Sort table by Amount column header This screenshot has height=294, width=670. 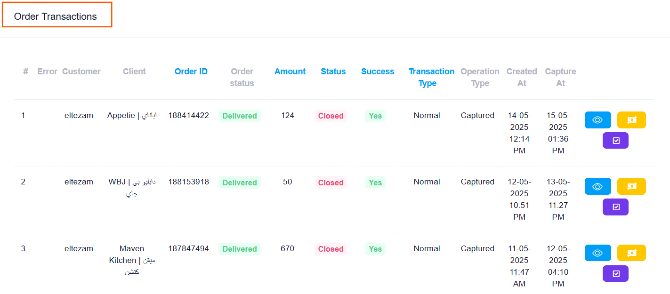[x=290, y=72]
